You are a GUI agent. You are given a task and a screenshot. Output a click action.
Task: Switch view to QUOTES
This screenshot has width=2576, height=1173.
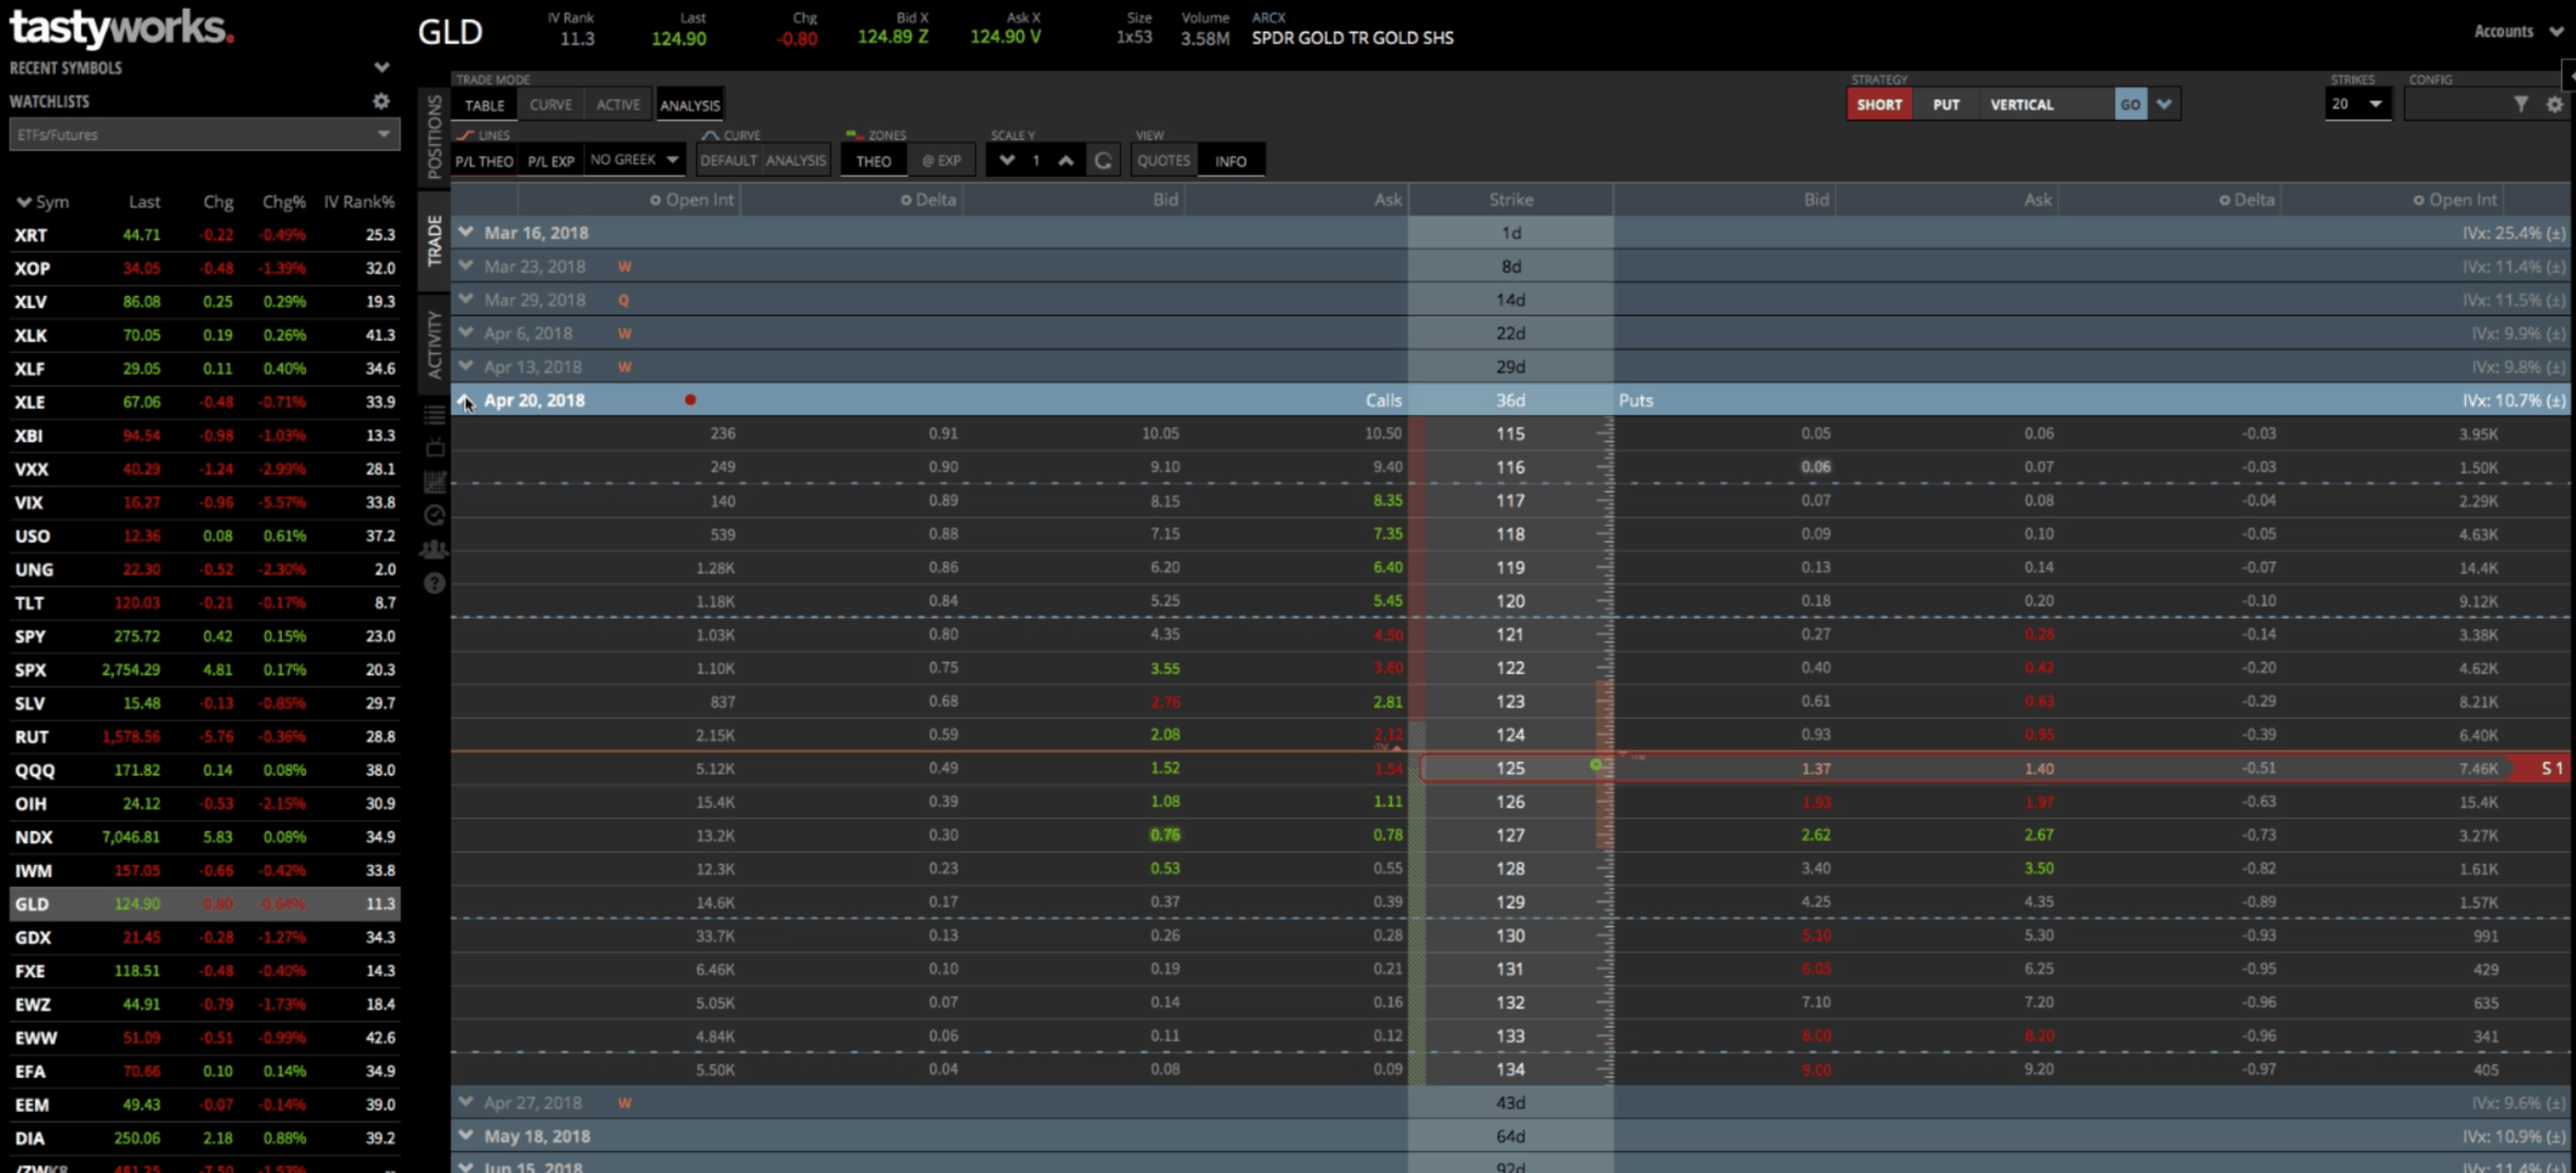coord(1164,160)
